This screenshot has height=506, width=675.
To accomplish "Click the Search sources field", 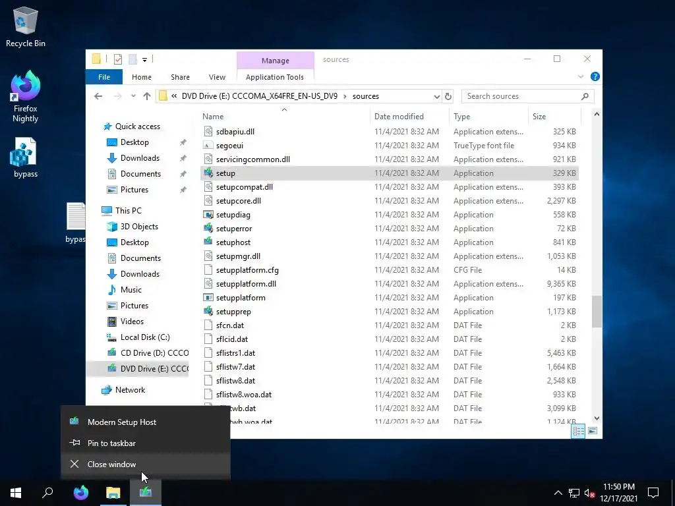I will (528, 96).
